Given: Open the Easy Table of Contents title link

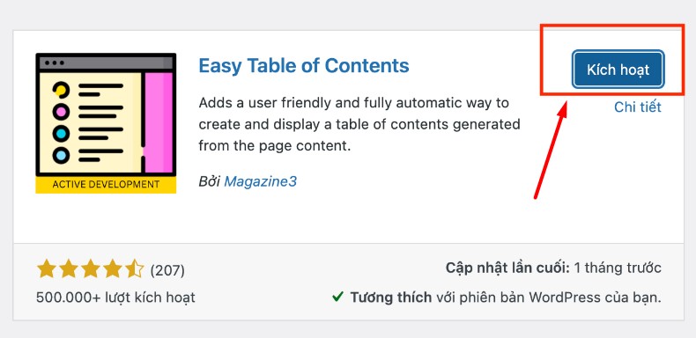Looking at the screenshot, I should point(304,66).
